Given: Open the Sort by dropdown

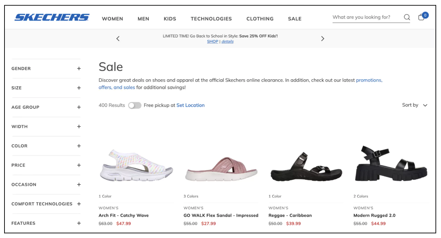Looking at the screenshot, I should pos(415,105).
